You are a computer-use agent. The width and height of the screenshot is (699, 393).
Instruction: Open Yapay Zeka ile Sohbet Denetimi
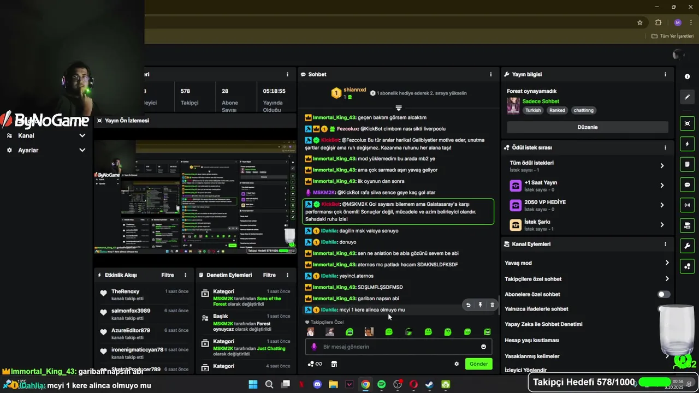543,324
